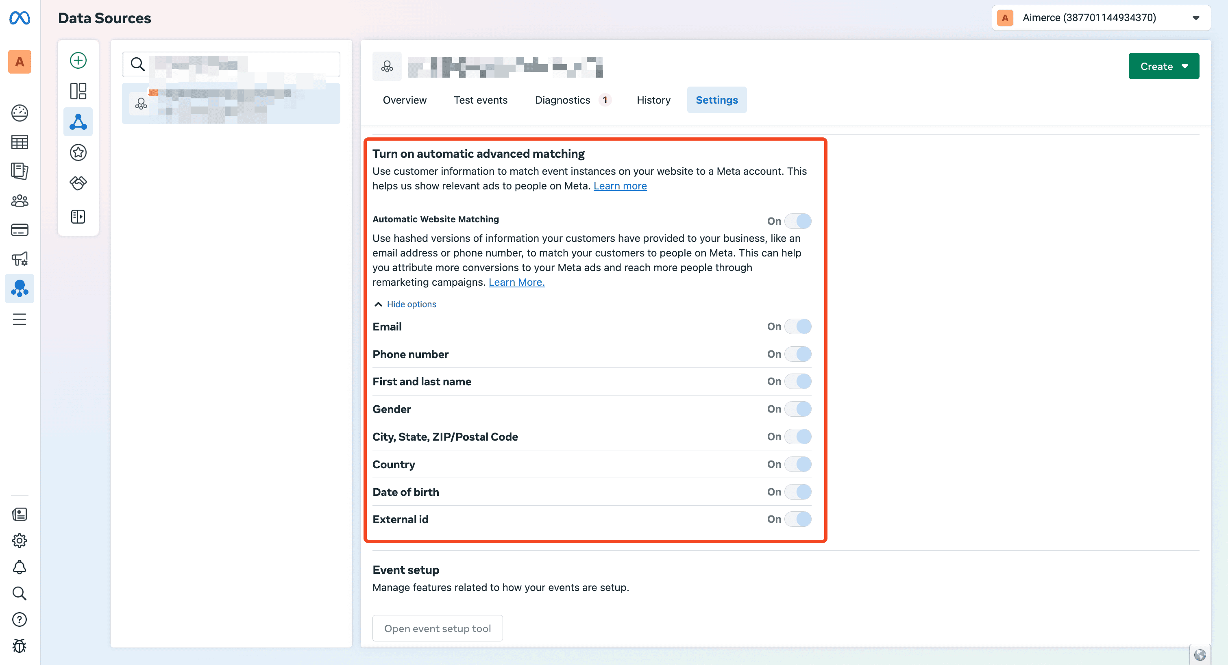Expand the green Create dropdown button
1228x665 pixels.
click(1163, 66)
